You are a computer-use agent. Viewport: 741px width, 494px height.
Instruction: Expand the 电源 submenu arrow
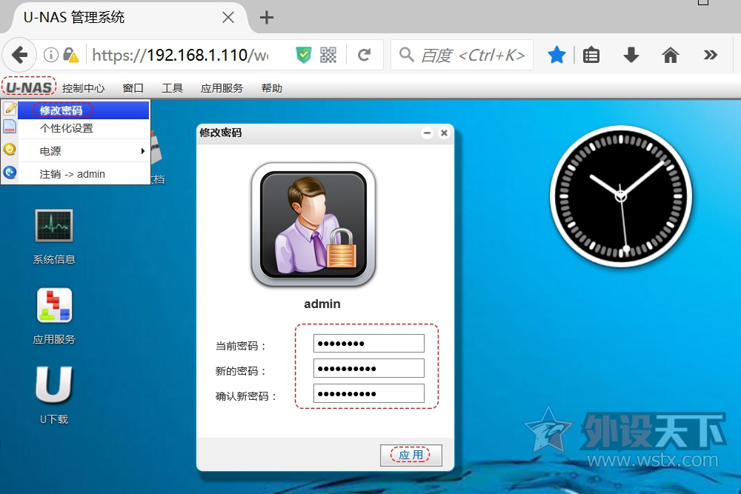143,151
